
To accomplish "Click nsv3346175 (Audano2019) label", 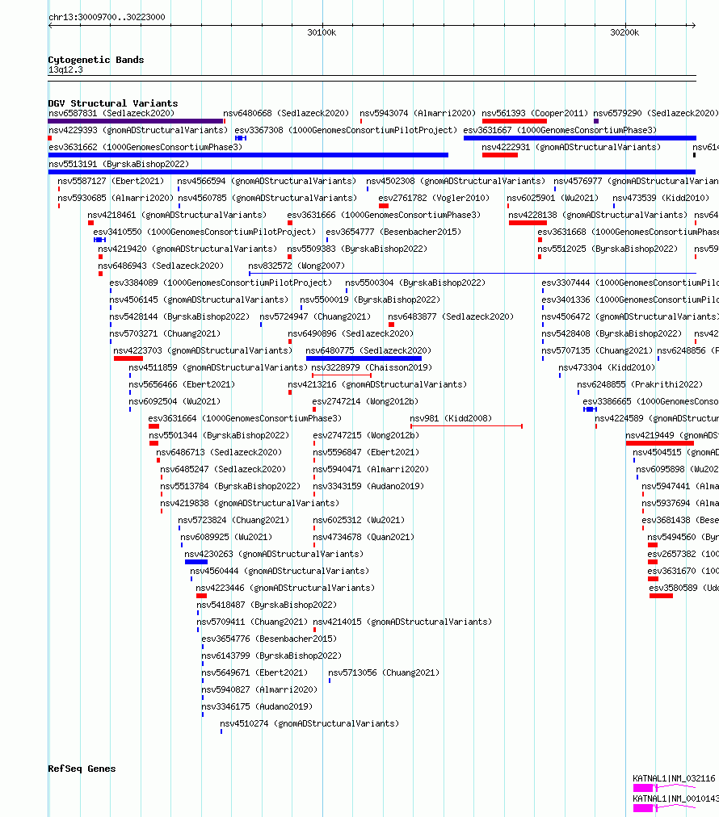I will point(257,707).
